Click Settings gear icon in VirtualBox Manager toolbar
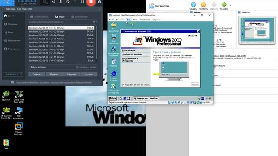278x156 pixels. tap(203, 6)
